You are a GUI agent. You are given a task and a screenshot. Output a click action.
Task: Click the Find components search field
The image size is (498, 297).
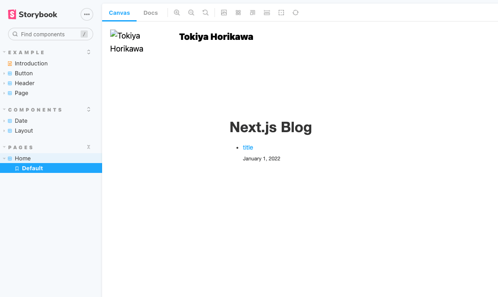[x=51, y=34]
